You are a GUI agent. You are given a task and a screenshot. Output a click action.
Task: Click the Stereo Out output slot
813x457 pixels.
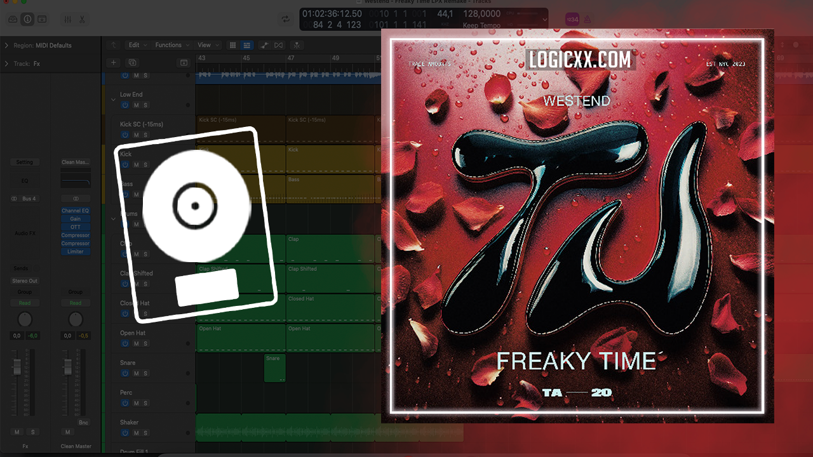pos(25,281)
